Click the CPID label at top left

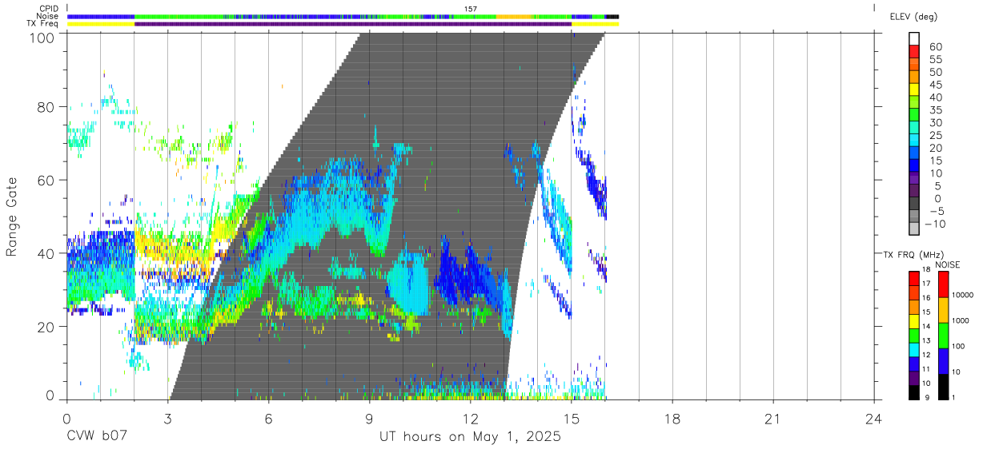(49, 9)
